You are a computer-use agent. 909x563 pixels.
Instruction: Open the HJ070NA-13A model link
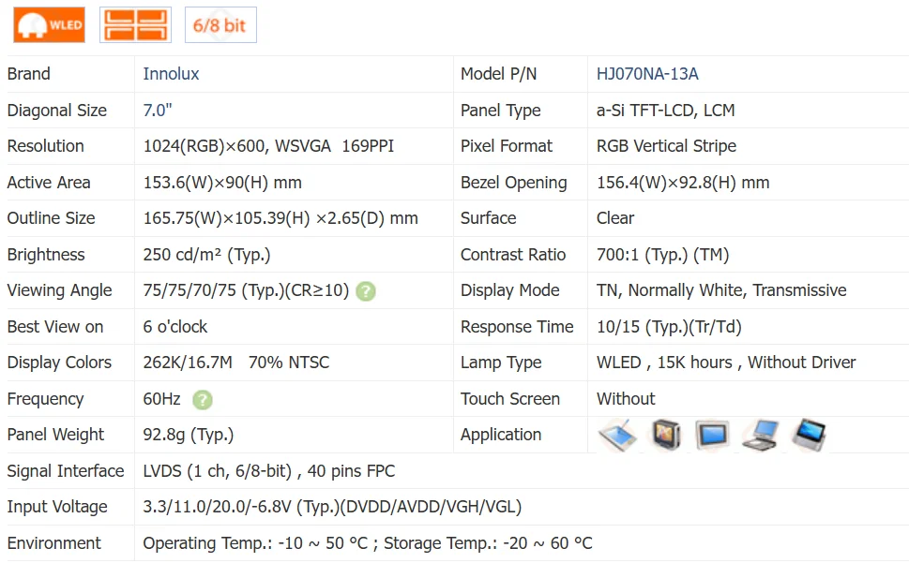point(647,74)
